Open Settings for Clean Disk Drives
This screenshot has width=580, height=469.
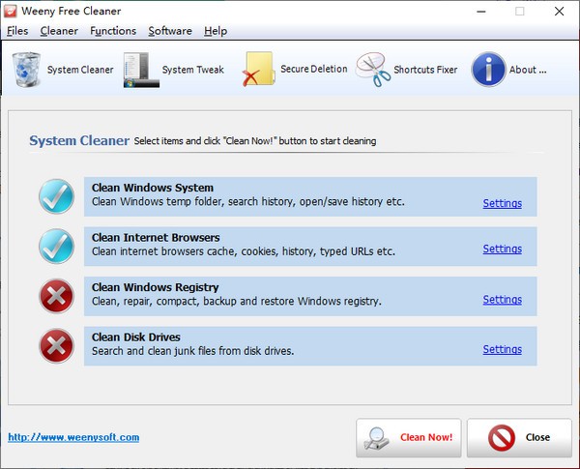pos(503,349)
